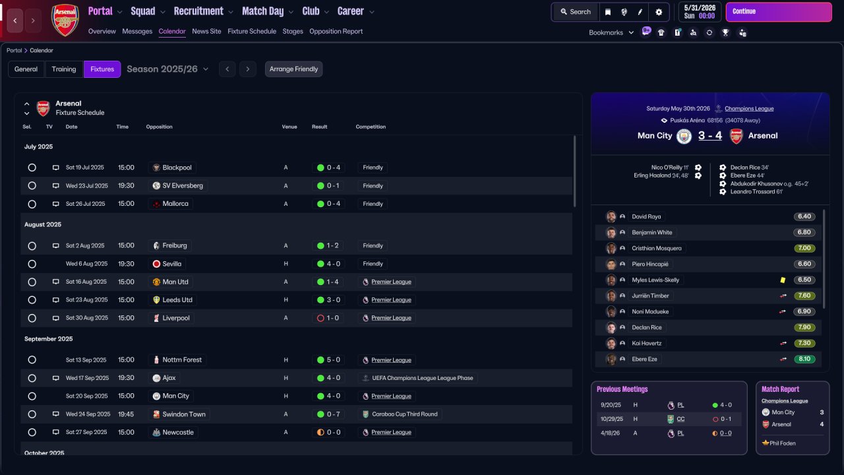Click the Arsenal badge in Fixture Schedule header
This screenshot has height=475, width=844.
tap(43, 108)
